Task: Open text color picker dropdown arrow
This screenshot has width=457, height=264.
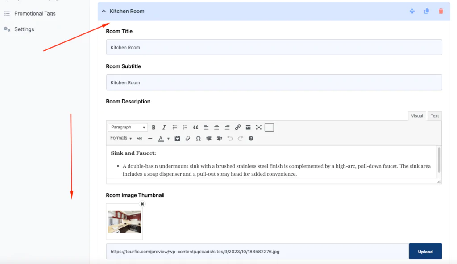Action: tap(168, 138)
